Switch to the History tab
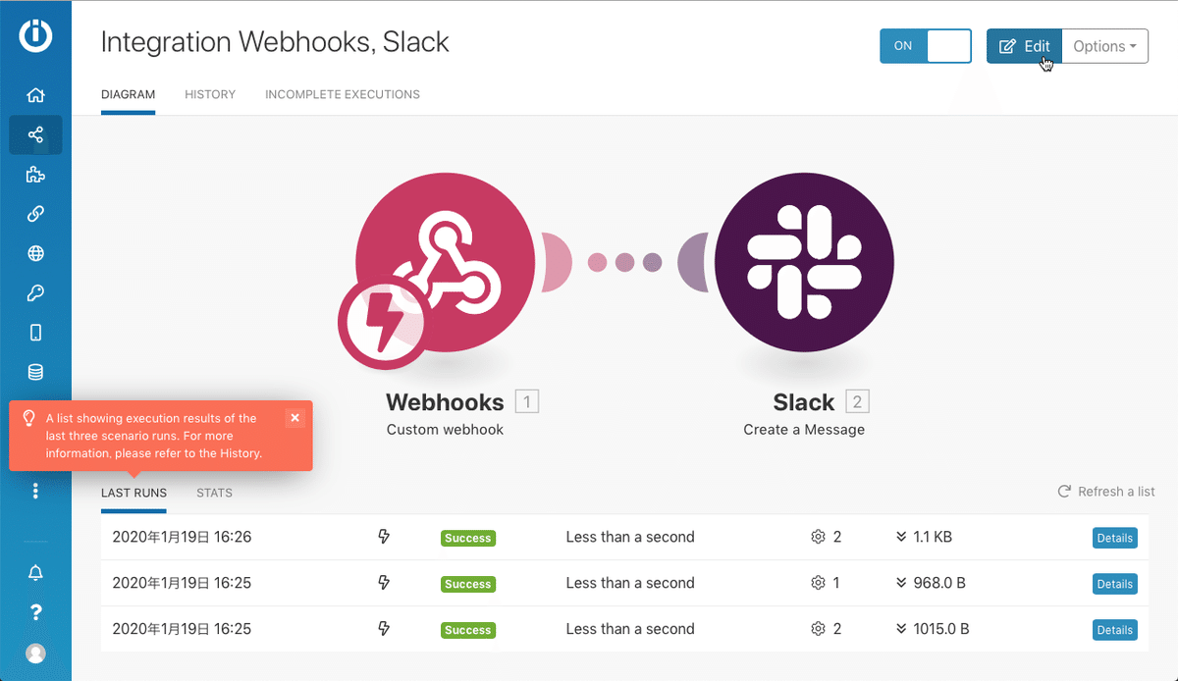Image resolution: width=1178 pixels, height=681 pixels. point(210,95)
